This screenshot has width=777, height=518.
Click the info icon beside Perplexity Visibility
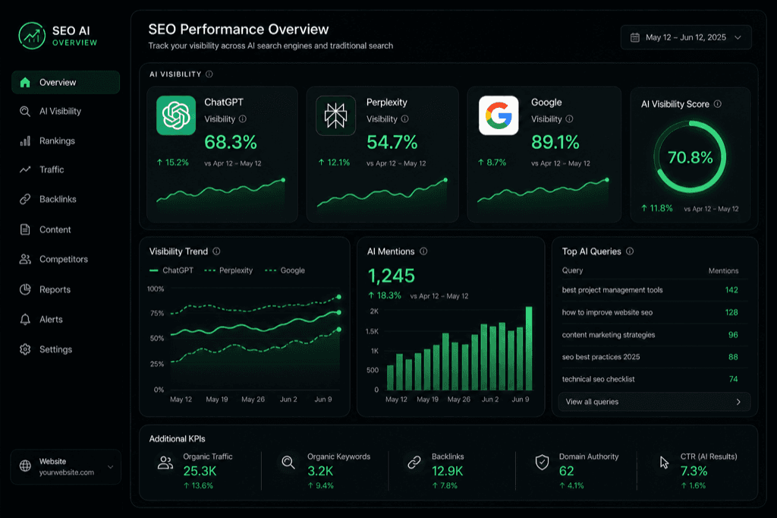tap(405, 119)
